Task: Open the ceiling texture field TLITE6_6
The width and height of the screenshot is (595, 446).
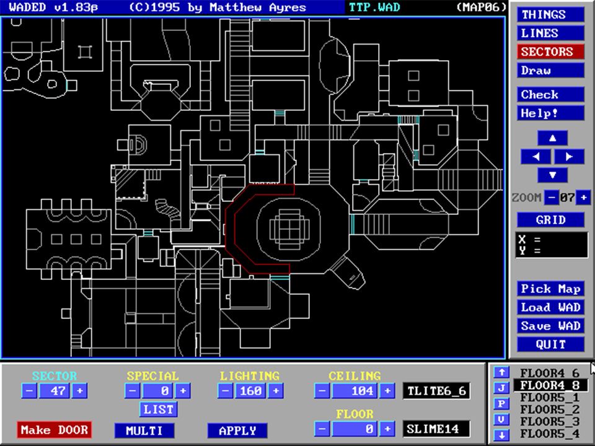Action: [436, 391]
